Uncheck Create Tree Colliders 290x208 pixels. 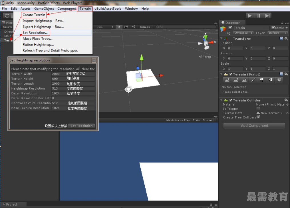(258, 117)
